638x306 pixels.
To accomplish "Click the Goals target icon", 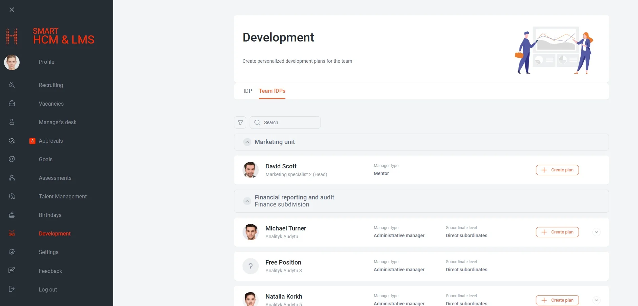I will [12, 159].
